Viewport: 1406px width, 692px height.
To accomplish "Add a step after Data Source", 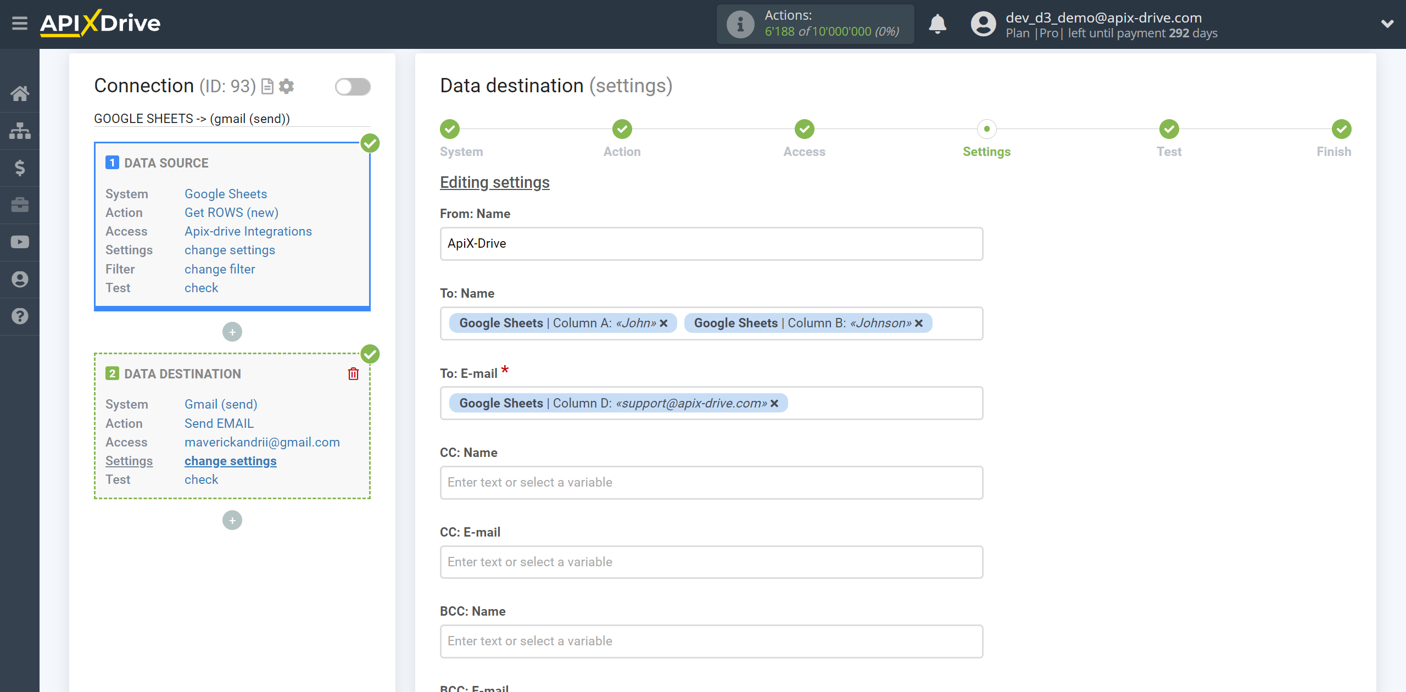I will 232,332.
